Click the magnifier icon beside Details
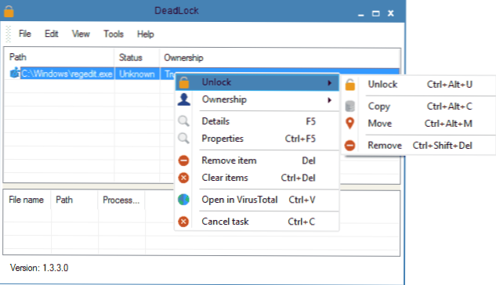The image size is (496, 285). [x=183, y=121]
